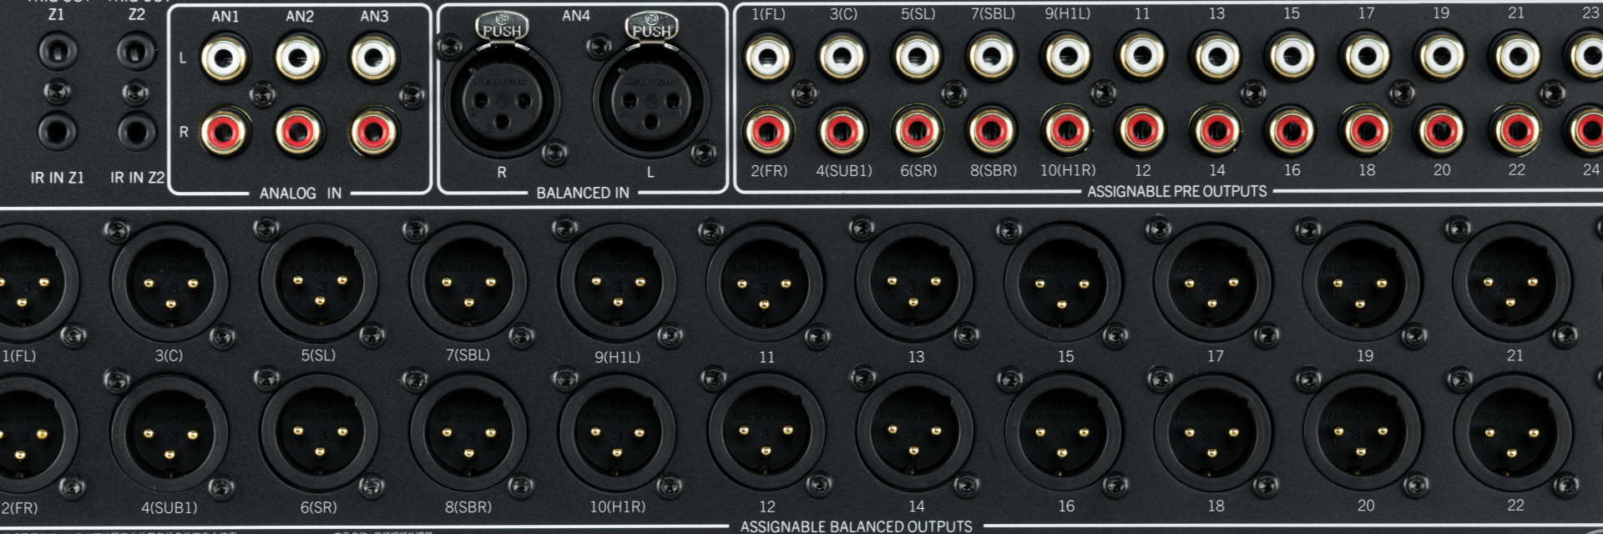Select the 3(C) white RCA pre output
This screenshot has height=534, width=1603.
coord(842,58)
